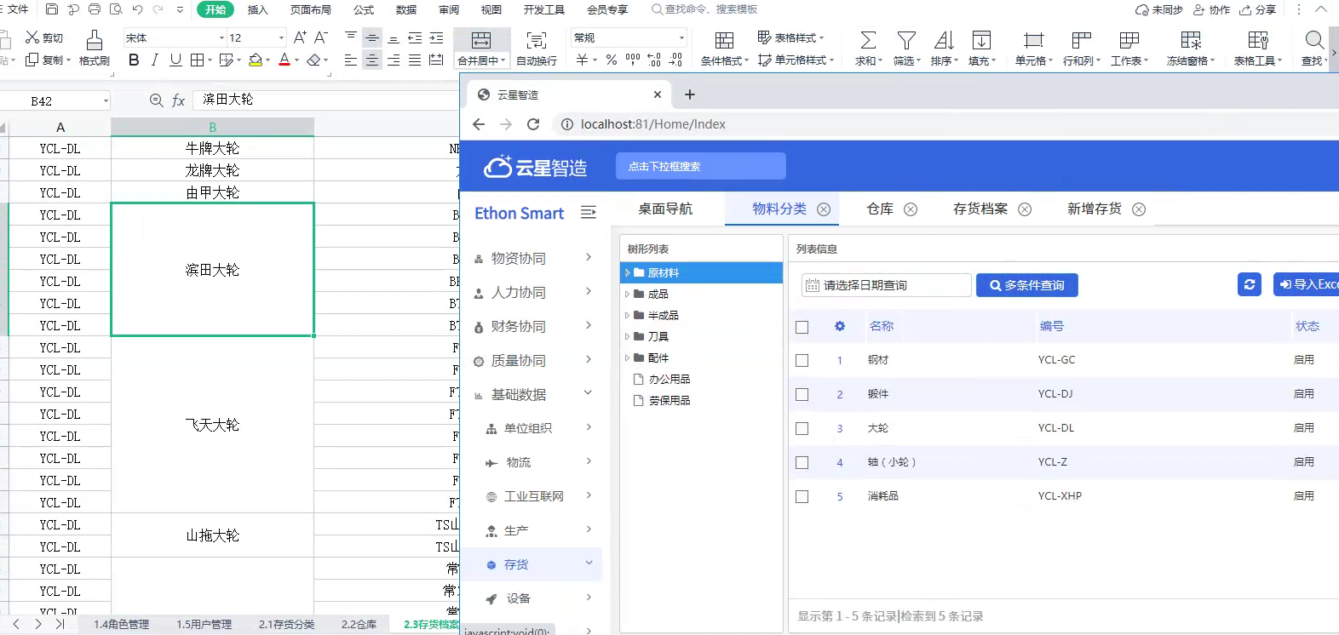Select all rows with the header checkbox
1339x635 pixels.
802,327
